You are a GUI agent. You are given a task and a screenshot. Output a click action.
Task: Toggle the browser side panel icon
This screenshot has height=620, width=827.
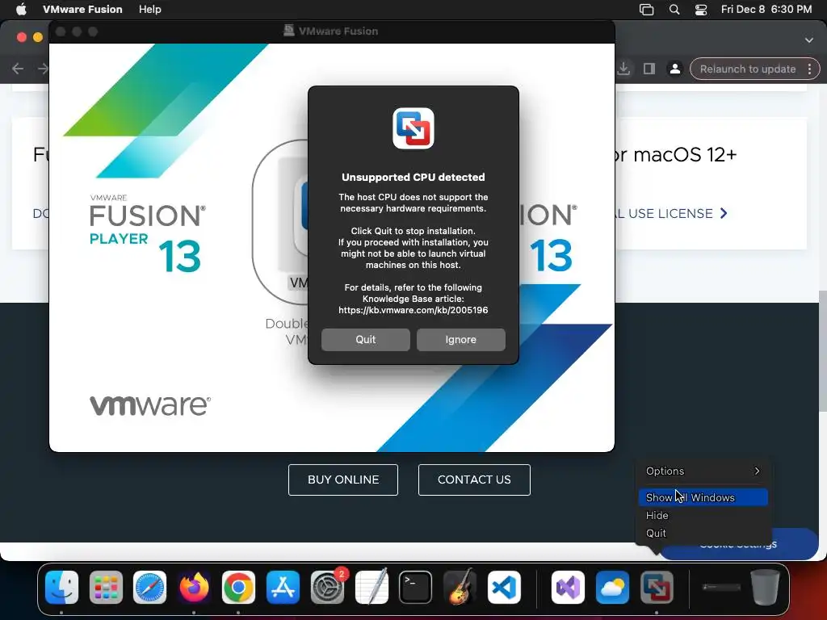pos(649,69)
